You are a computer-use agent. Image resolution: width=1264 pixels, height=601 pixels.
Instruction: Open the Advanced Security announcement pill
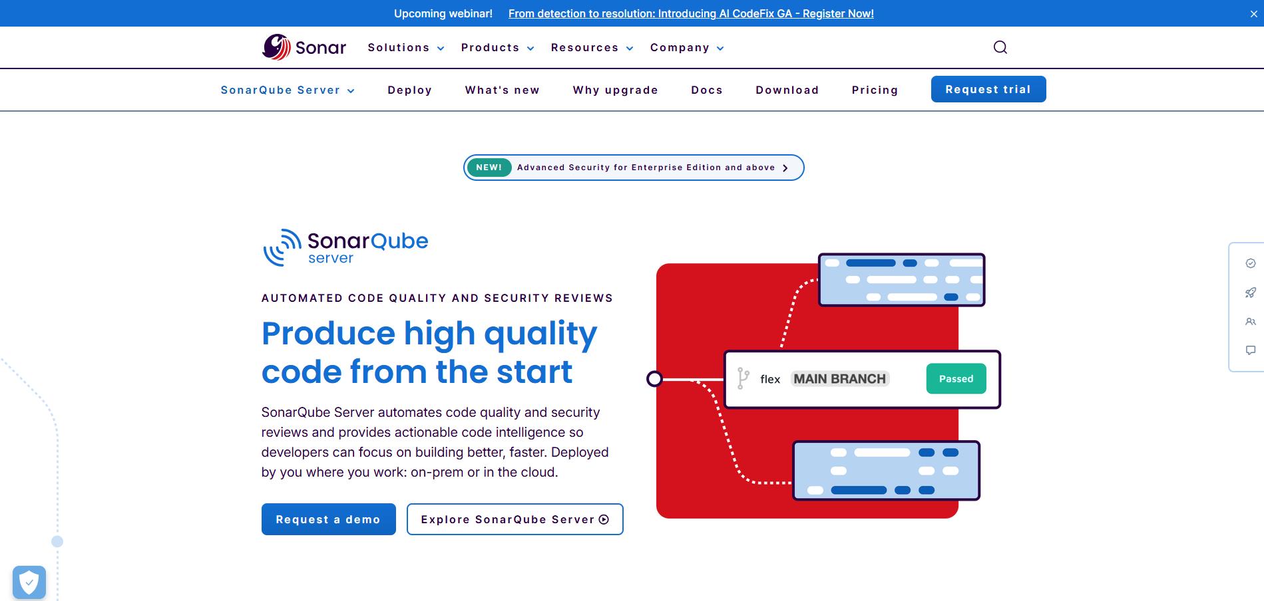click(x=634, y=168)
